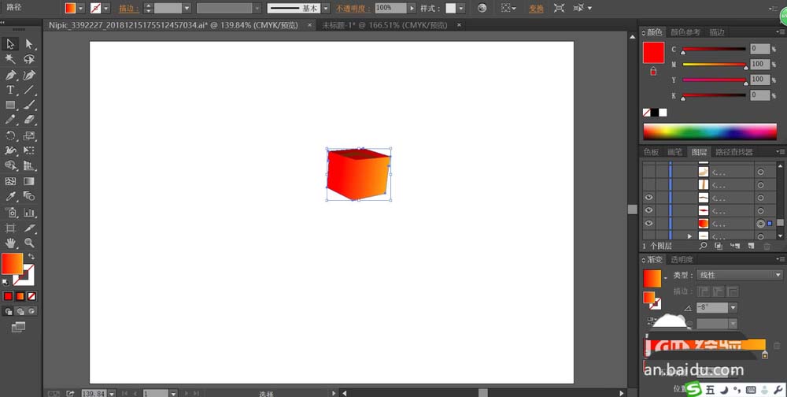The width and height of the screenshot is (787, 397).
Task: Select the Scale tool
Action: [28, 135]
